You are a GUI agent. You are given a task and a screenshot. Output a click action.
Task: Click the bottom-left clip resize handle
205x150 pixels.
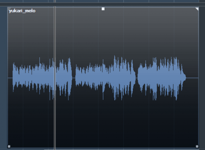tap(9, 146)
